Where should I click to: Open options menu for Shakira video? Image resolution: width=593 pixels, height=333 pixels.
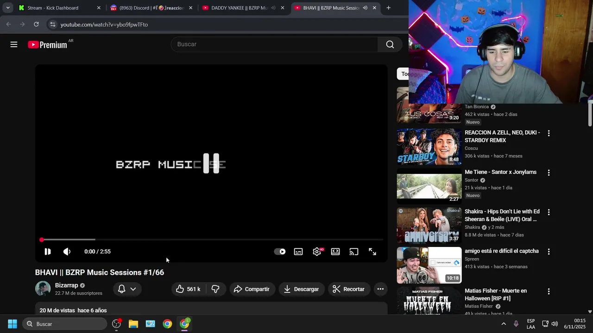[549, 212]
